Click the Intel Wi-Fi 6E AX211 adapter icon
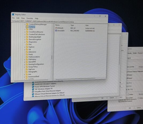143x124 pixels. point(33,84)
